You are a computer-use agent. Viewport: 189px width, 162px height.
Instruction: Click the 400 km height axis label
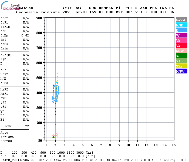(39, 93)
